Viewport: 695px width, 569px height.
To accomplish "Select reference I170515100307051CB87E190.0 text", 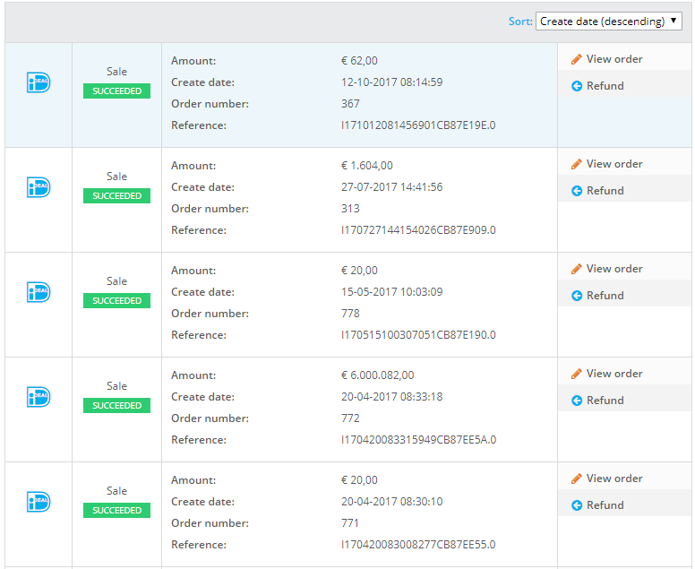I will tap(418, 335).
